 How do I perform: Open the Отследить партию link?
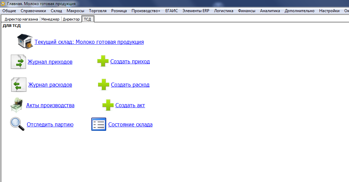click(50, 124)
